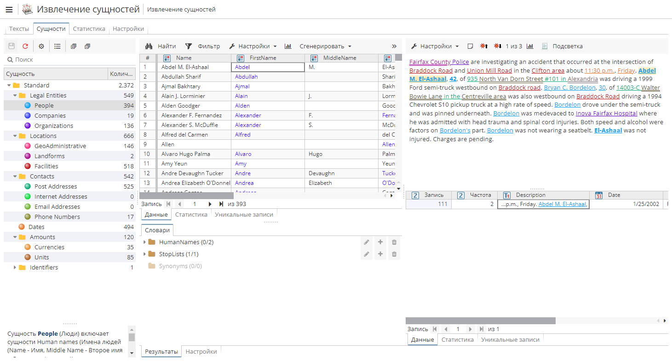Click the 'Bryan C. Bordelon' highlighted name
Screen dimensions: 672x361
tap(569, 88)
